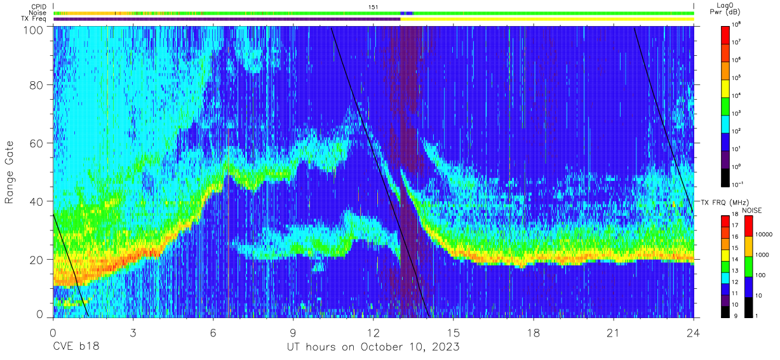This screenshot has width=780, height=360.
Task: Click the '20' Range Gate axis label
Action: [36, 259]
